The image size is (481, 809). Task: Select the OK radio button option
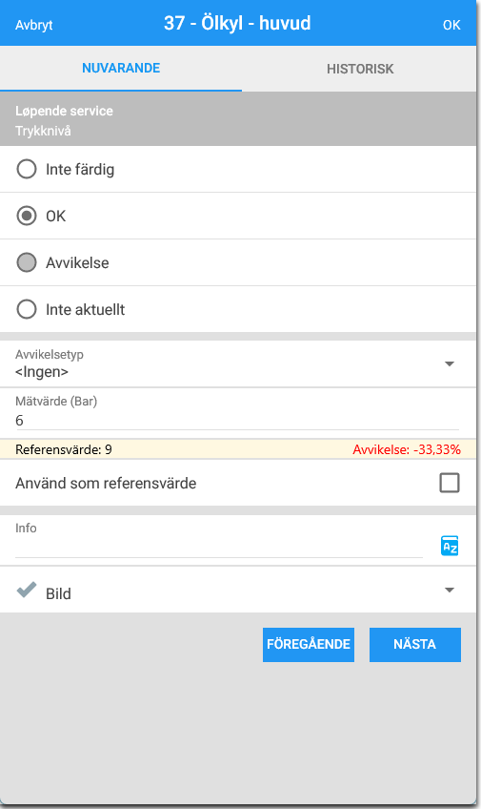coord(27,216)
